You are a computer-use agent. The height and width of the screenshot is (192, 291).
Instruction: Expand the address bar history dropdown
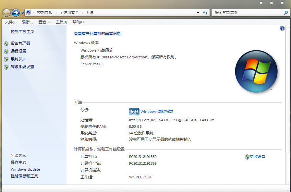[x=198, y=13]
